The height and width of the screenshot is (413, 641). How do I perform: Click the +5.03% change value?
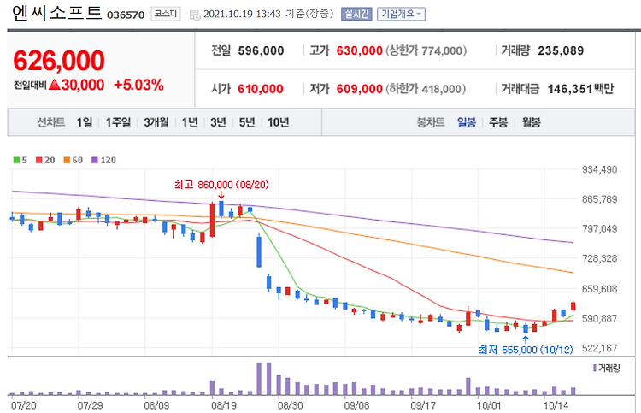tap(138, 85)
